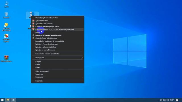Select the Corbeille recycle bin icon
Image resolution: width=182 pixels, height=102 pixels.
[x=6, y=15]
